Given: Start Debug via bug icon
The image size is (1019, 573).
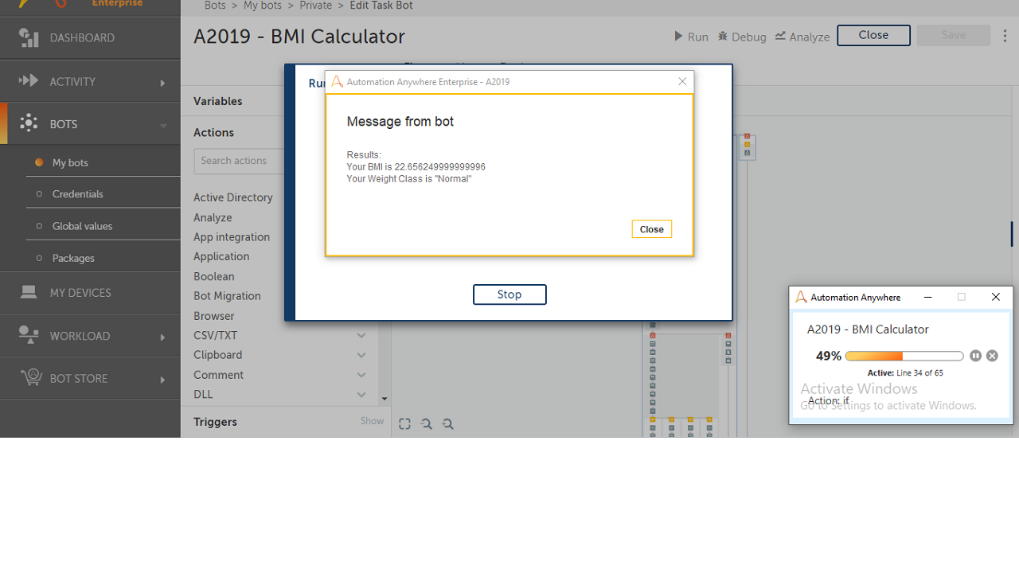Looking at the screenshot, I should click(x=723, y=36).
